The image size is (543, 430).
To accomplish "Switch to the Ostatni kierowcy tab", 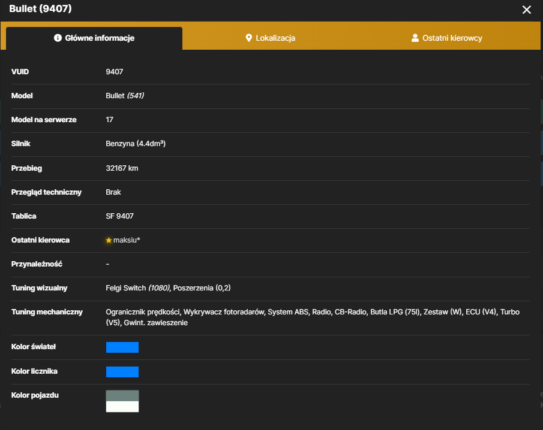I will click(x=447, y=38).
